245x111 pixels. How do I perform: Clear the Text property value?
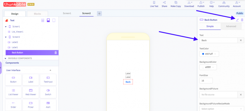point(241,40)
